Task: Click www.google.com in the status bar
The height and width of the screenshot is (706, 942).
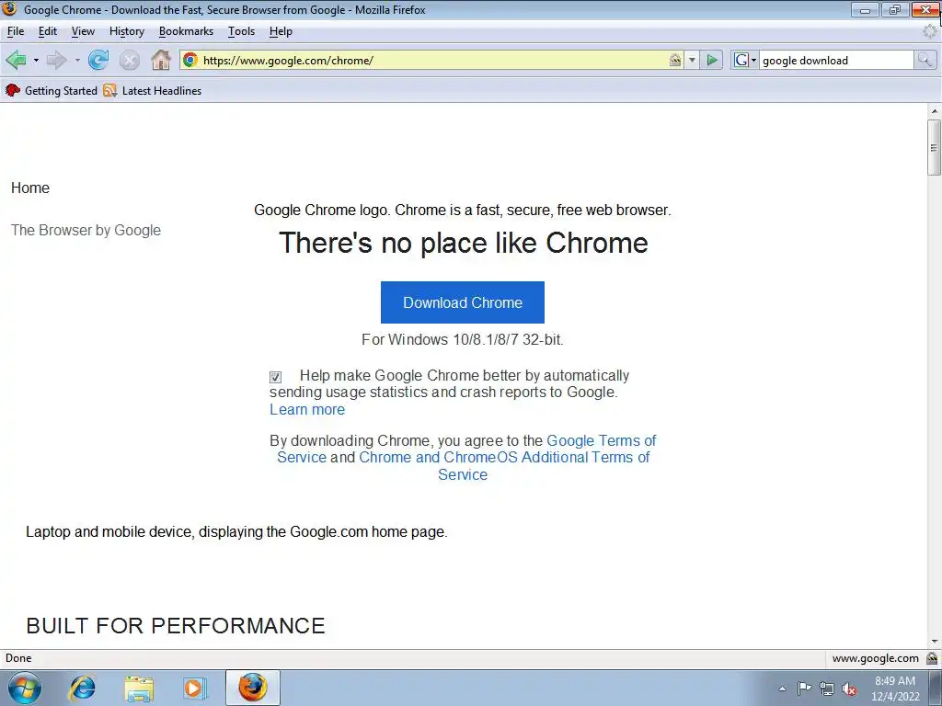Action: pyautogui.click(x=876, y=658)
